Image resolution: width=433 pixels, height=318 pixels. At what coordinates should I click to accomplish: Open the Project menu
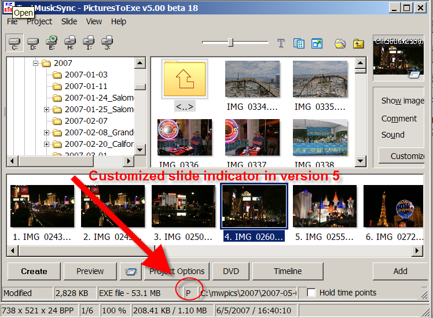click(x=39, y=21)
